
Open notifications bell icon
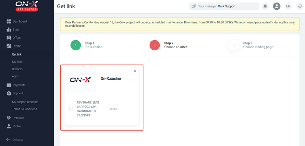click(x=265, y=6)
